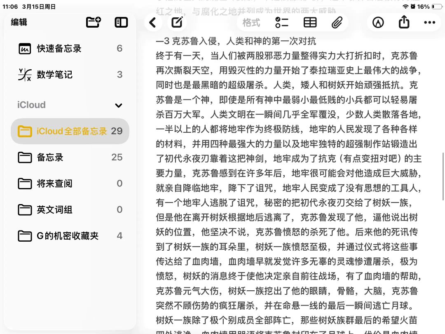Image resolution: width=445 pixels, height=334 pixels.
Task: Toggle the sidebar panel icon
Action: coord(121,22)
